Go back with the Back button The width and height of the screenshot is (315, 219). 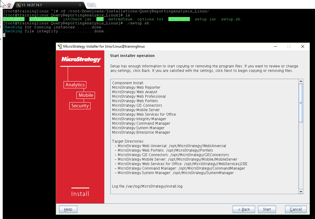(x=244, y=209)
